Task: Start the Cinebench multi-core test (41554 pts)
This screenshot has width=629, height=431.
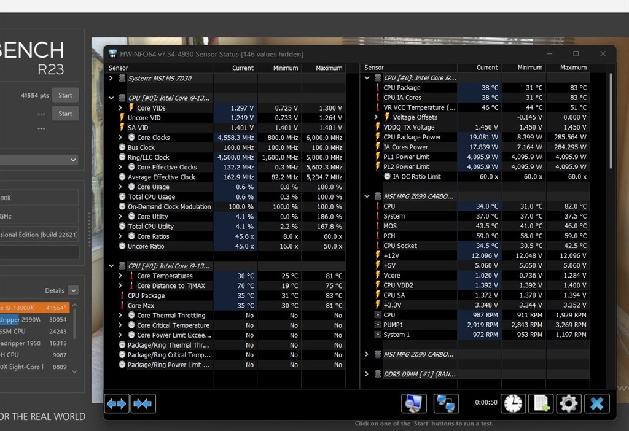Action: 65,95
